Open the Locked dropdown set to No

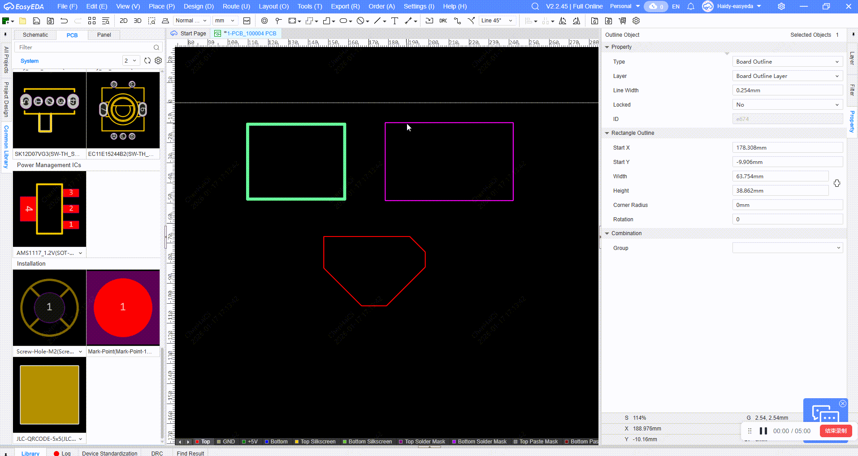[x=787, y=105]
